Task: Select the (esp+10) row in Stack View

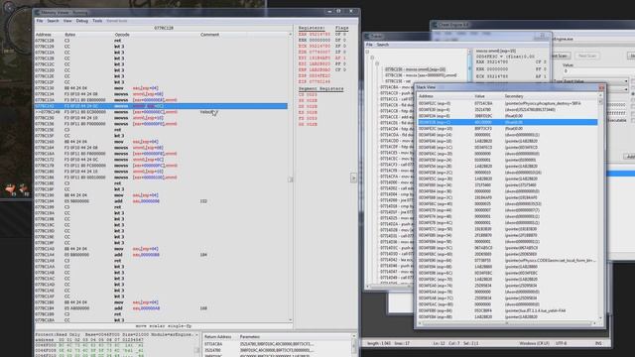Action: click(507, 128)
